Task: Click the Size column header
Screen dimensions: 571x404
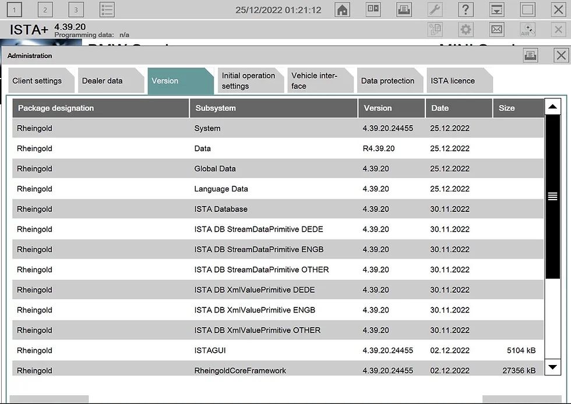Action: tap(518, 108)
